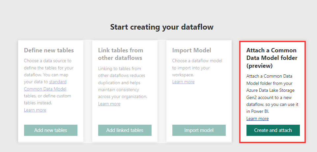Select the Define new tables heading
Screen dimensions: 317x152
(49, 50)
